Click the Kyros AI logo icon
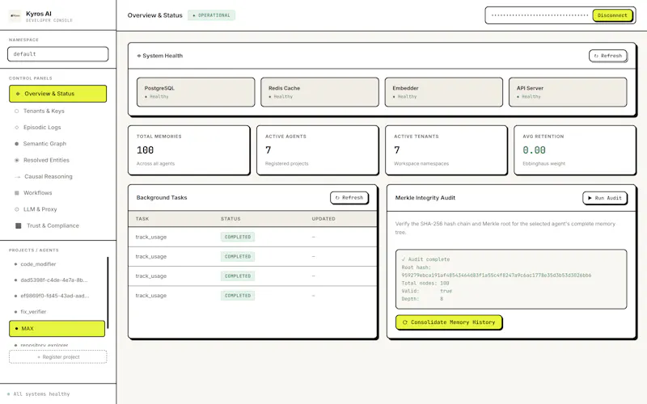The width and height of the screenshot is (647, 404). [15, 15]
